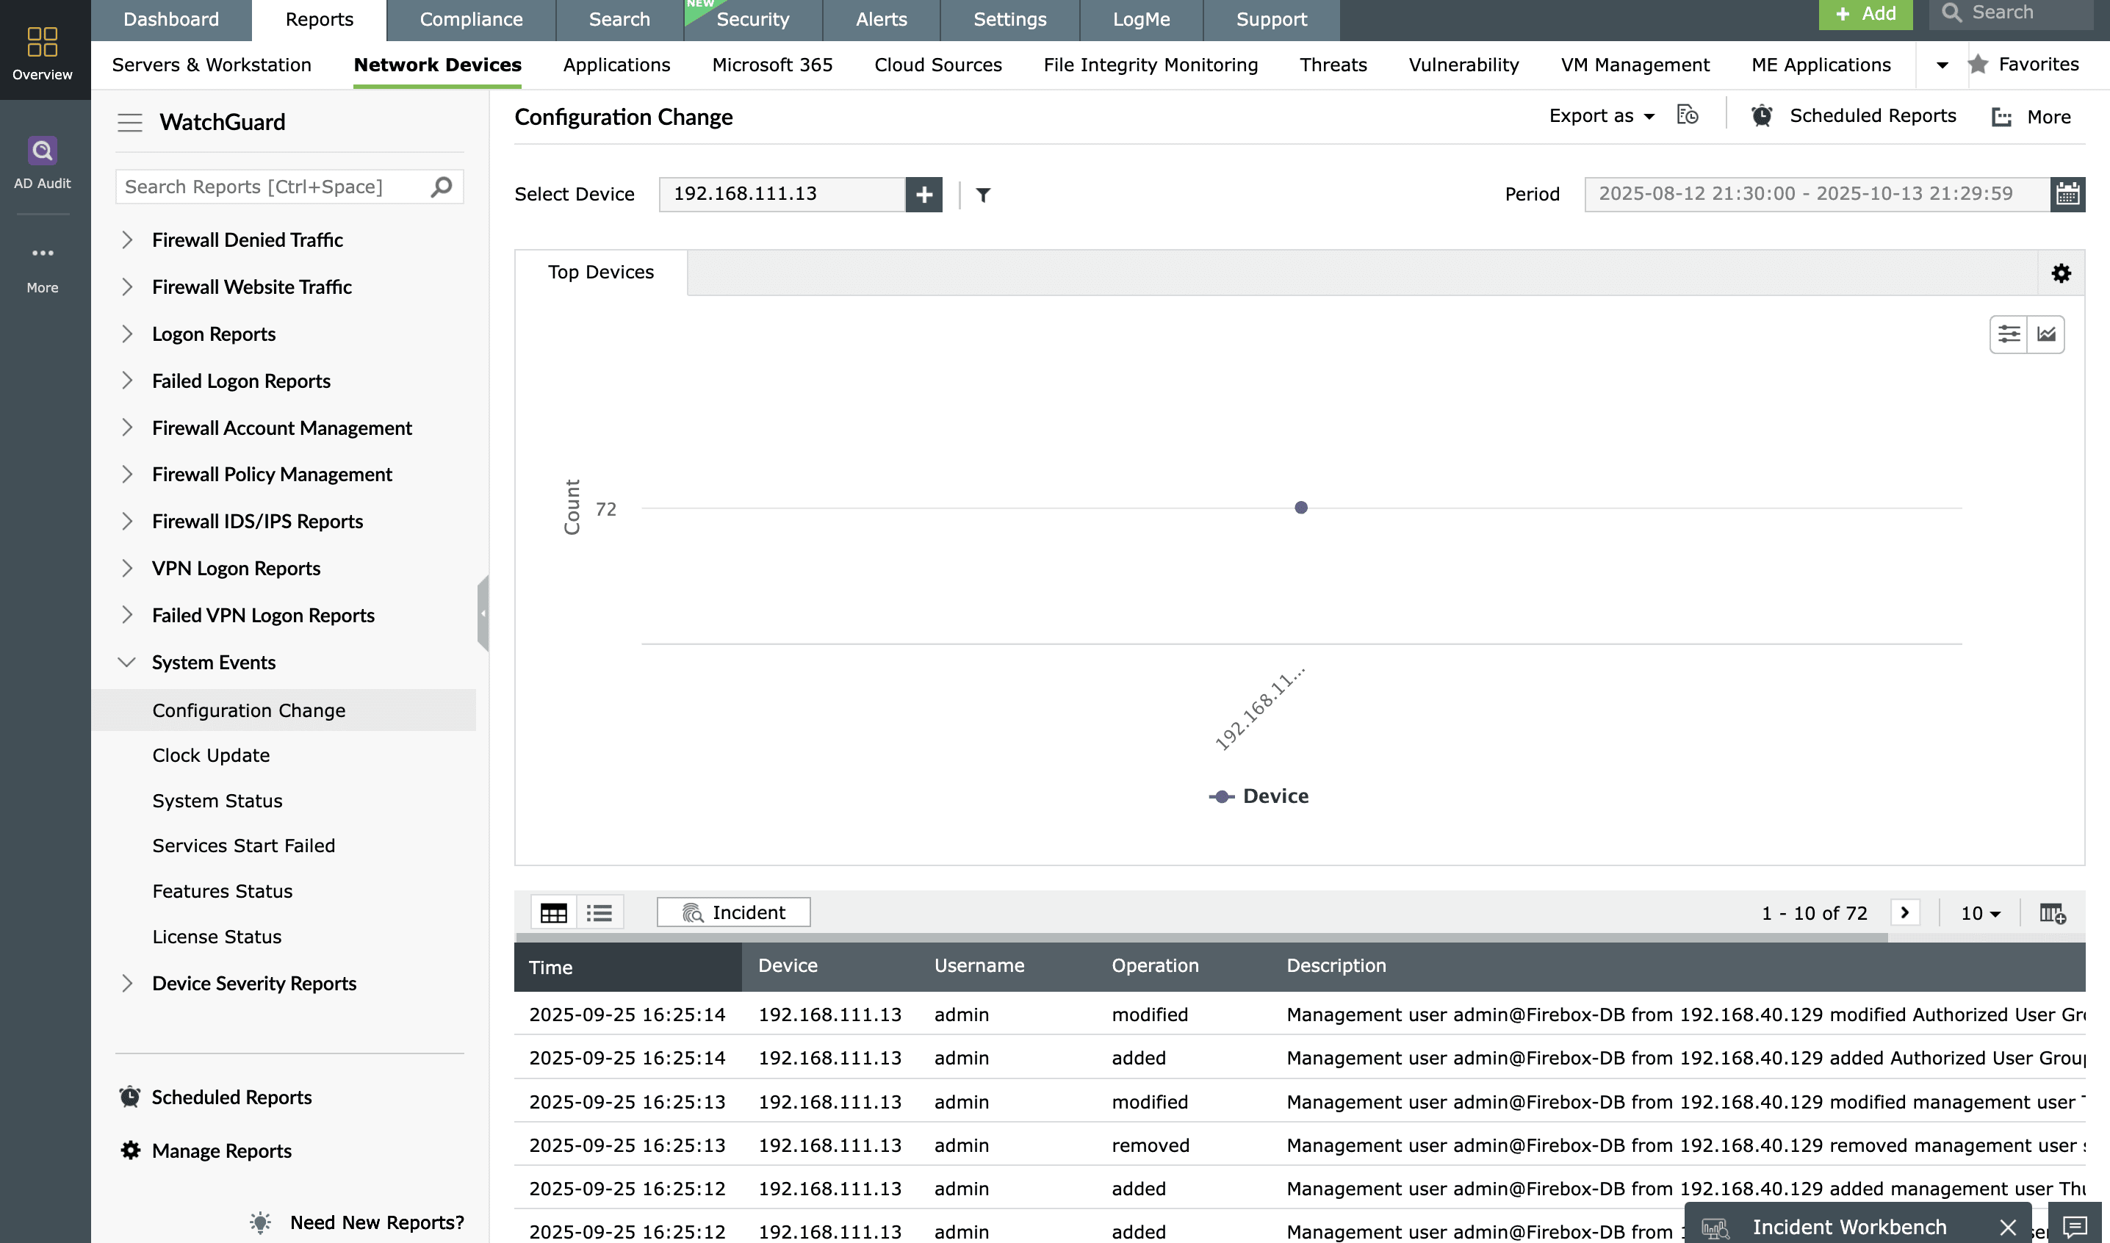Open export history clock icon
2110x1243 pixels.
click(x=1687, y=115)
